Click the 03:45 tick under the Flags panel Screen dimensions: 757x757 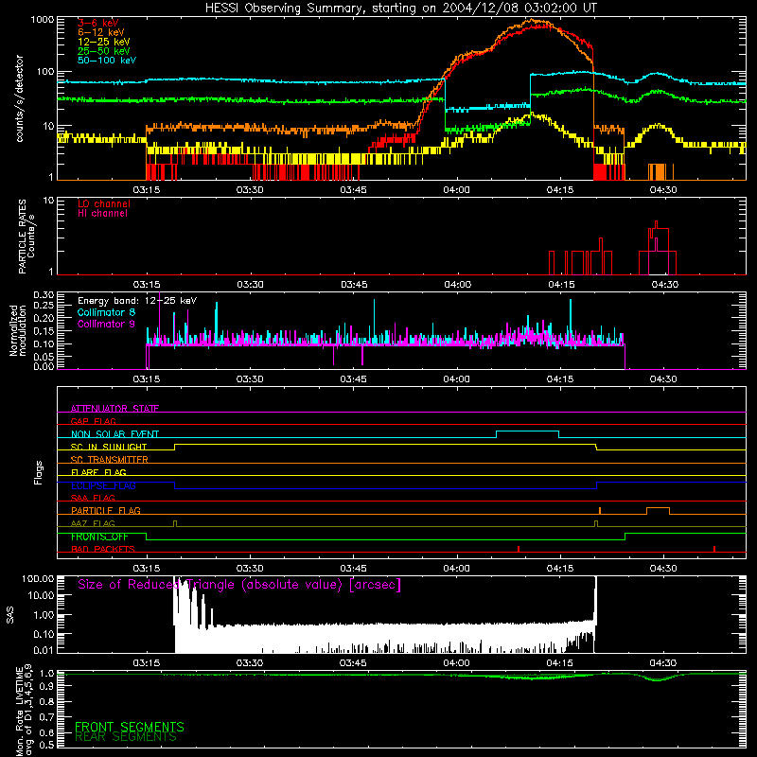(x=353, y=569)
